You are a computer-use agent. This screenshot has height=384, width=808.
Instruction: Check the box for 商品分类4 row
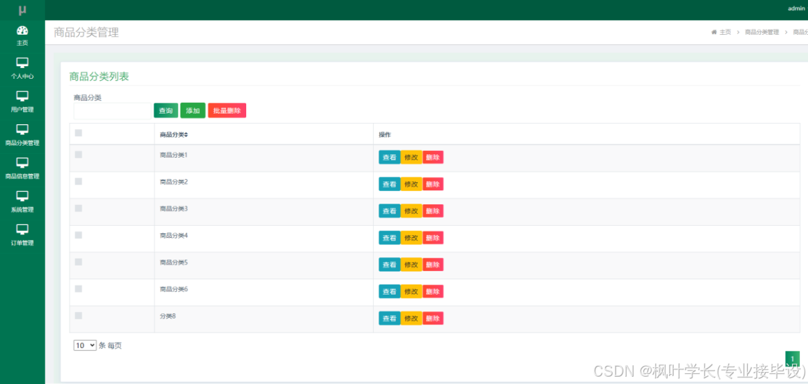(x=78, y=235)
